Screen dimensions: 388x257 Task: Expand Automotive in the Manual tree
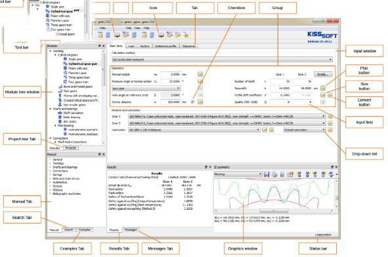50,182
